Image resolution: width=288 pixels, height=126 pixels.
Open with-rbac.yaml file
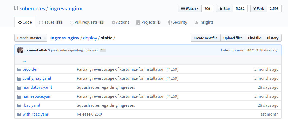[36, 115]
